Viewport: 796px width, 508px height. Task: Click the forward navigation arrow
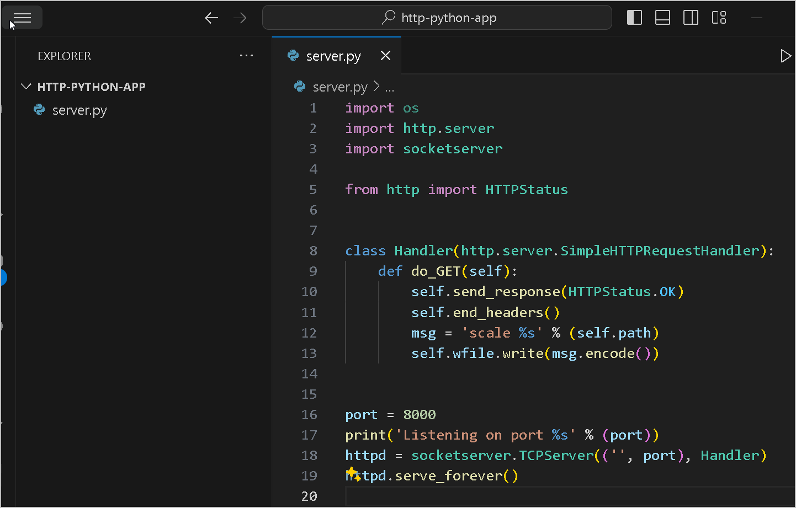click(240, 18)
